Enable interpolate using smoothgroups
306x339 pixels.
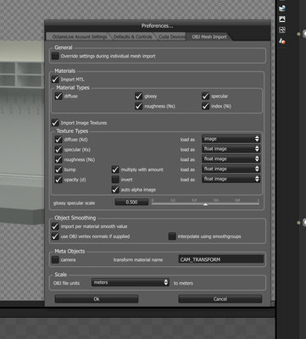[x=172, y=236]
